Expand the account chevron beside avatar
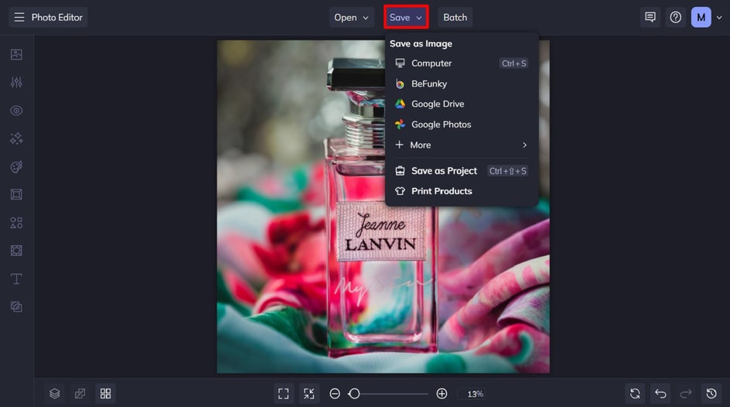The width and height of the screenshot is (730, 407). pos(719,17)
